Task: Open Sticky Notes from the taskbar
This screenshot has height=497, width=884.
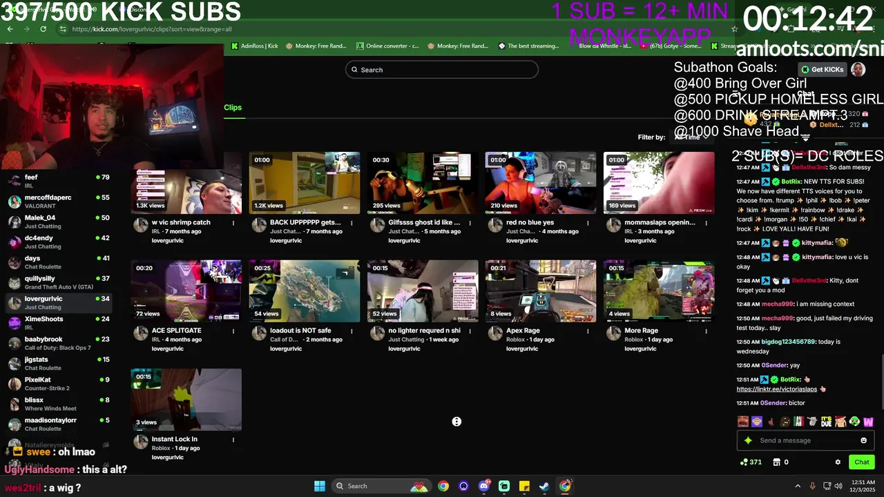Action: tap(524, 486)
